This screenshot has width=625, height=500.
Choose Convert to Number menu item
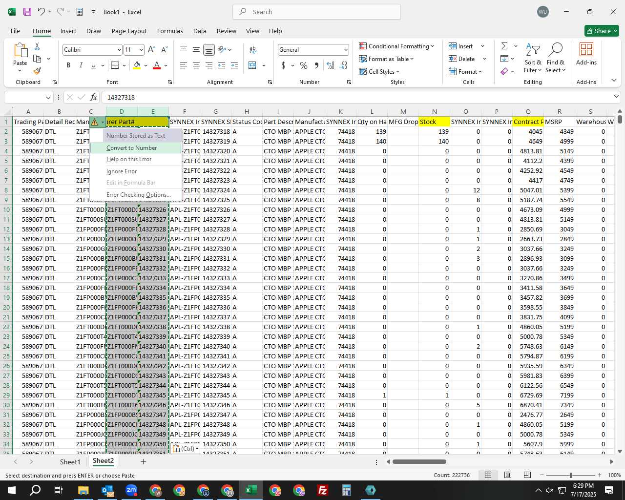(136, 147)
